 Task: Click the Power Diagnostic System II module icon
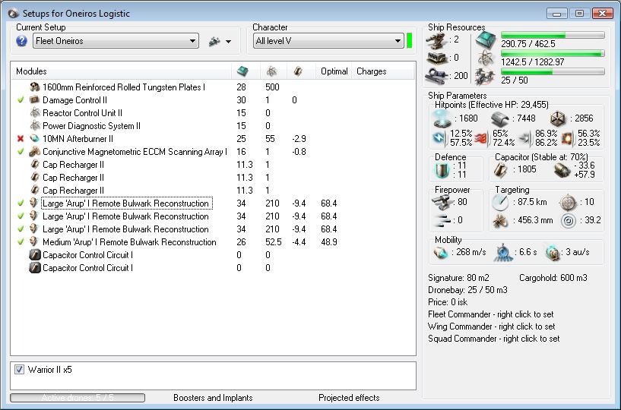pos(35,126)
